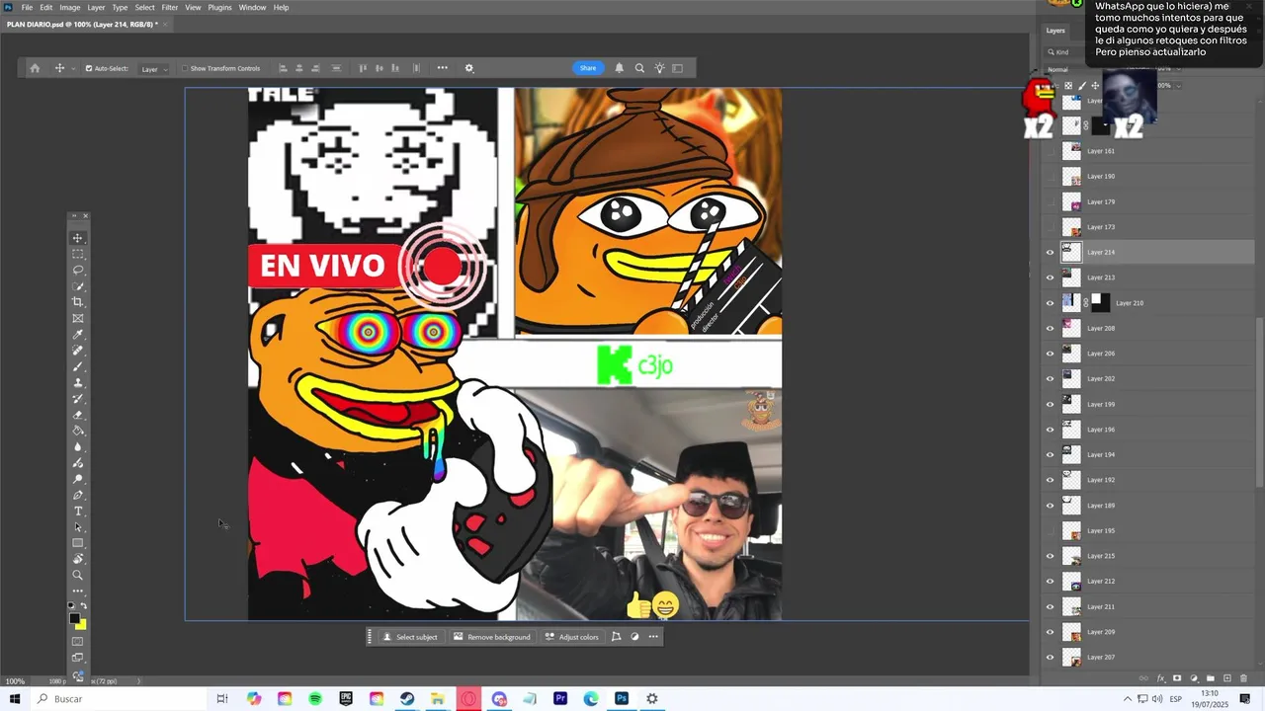
Task: Open the Normal blend mode dropdown
Action: pyautogui.click(x=1068, y=69)
